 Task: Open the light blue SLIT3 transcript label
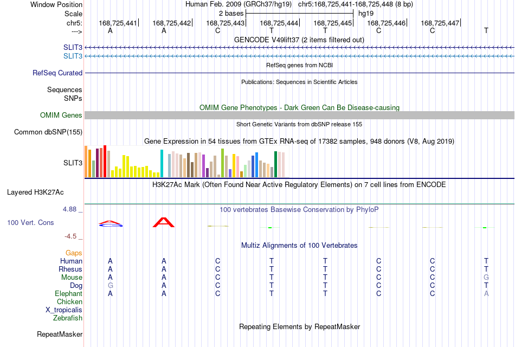tap(73, 56)
